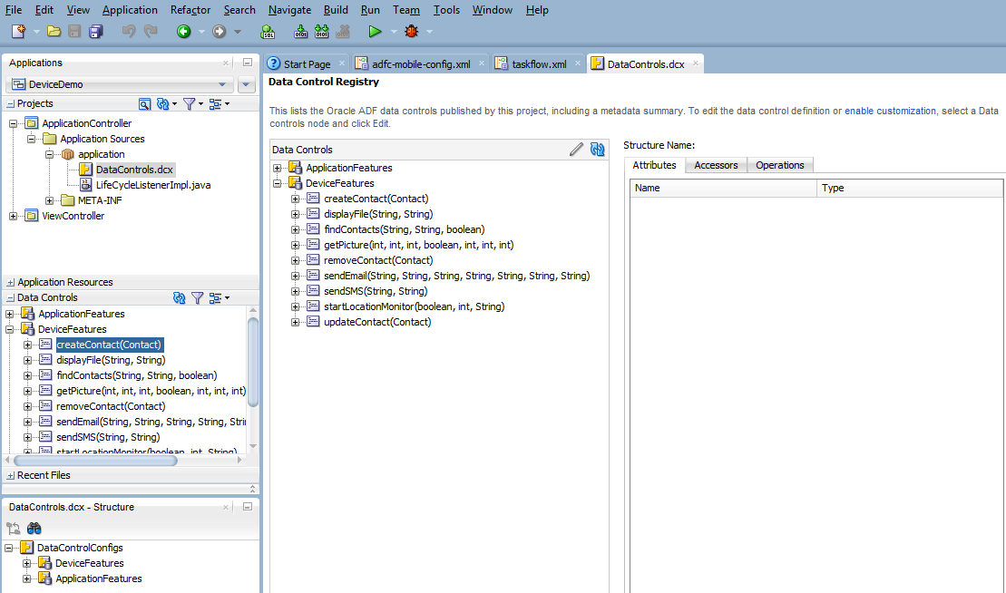Select updateContact(Contact) in registry
The height and width of the screenshot is (593, 1006).
(377, 322)
